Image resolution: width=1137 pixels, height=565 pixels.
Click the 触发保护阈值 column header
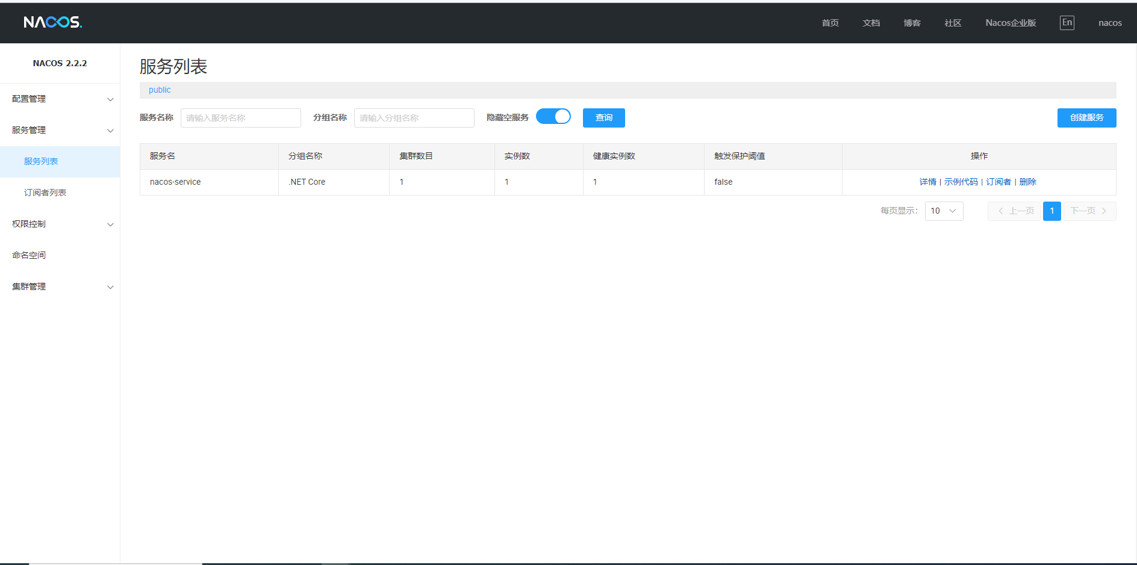pos(773,156)
